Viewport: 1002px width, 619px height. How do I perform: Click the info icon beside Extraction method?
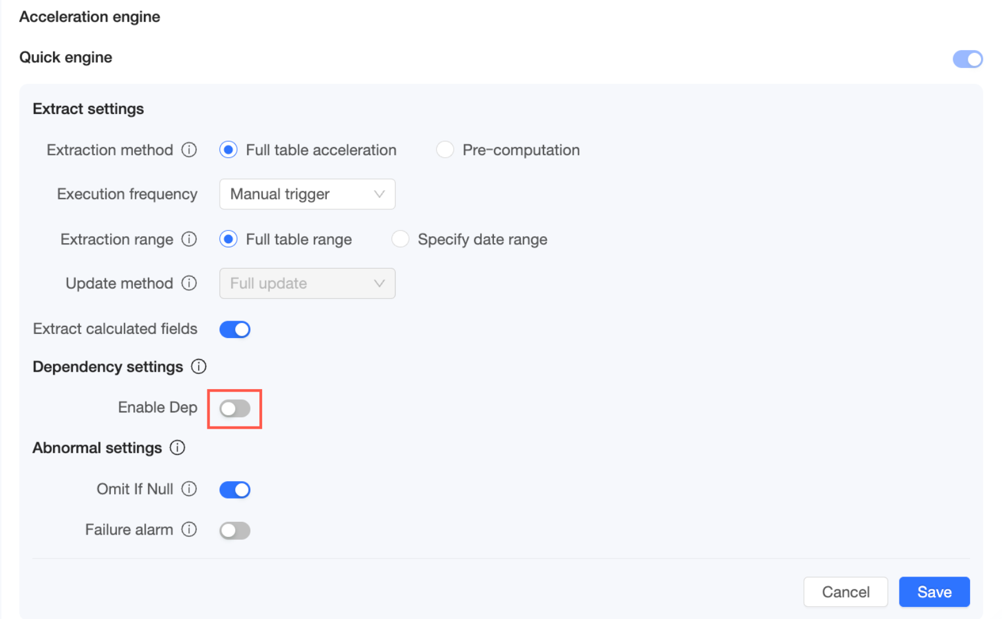[x=189, y=150]
